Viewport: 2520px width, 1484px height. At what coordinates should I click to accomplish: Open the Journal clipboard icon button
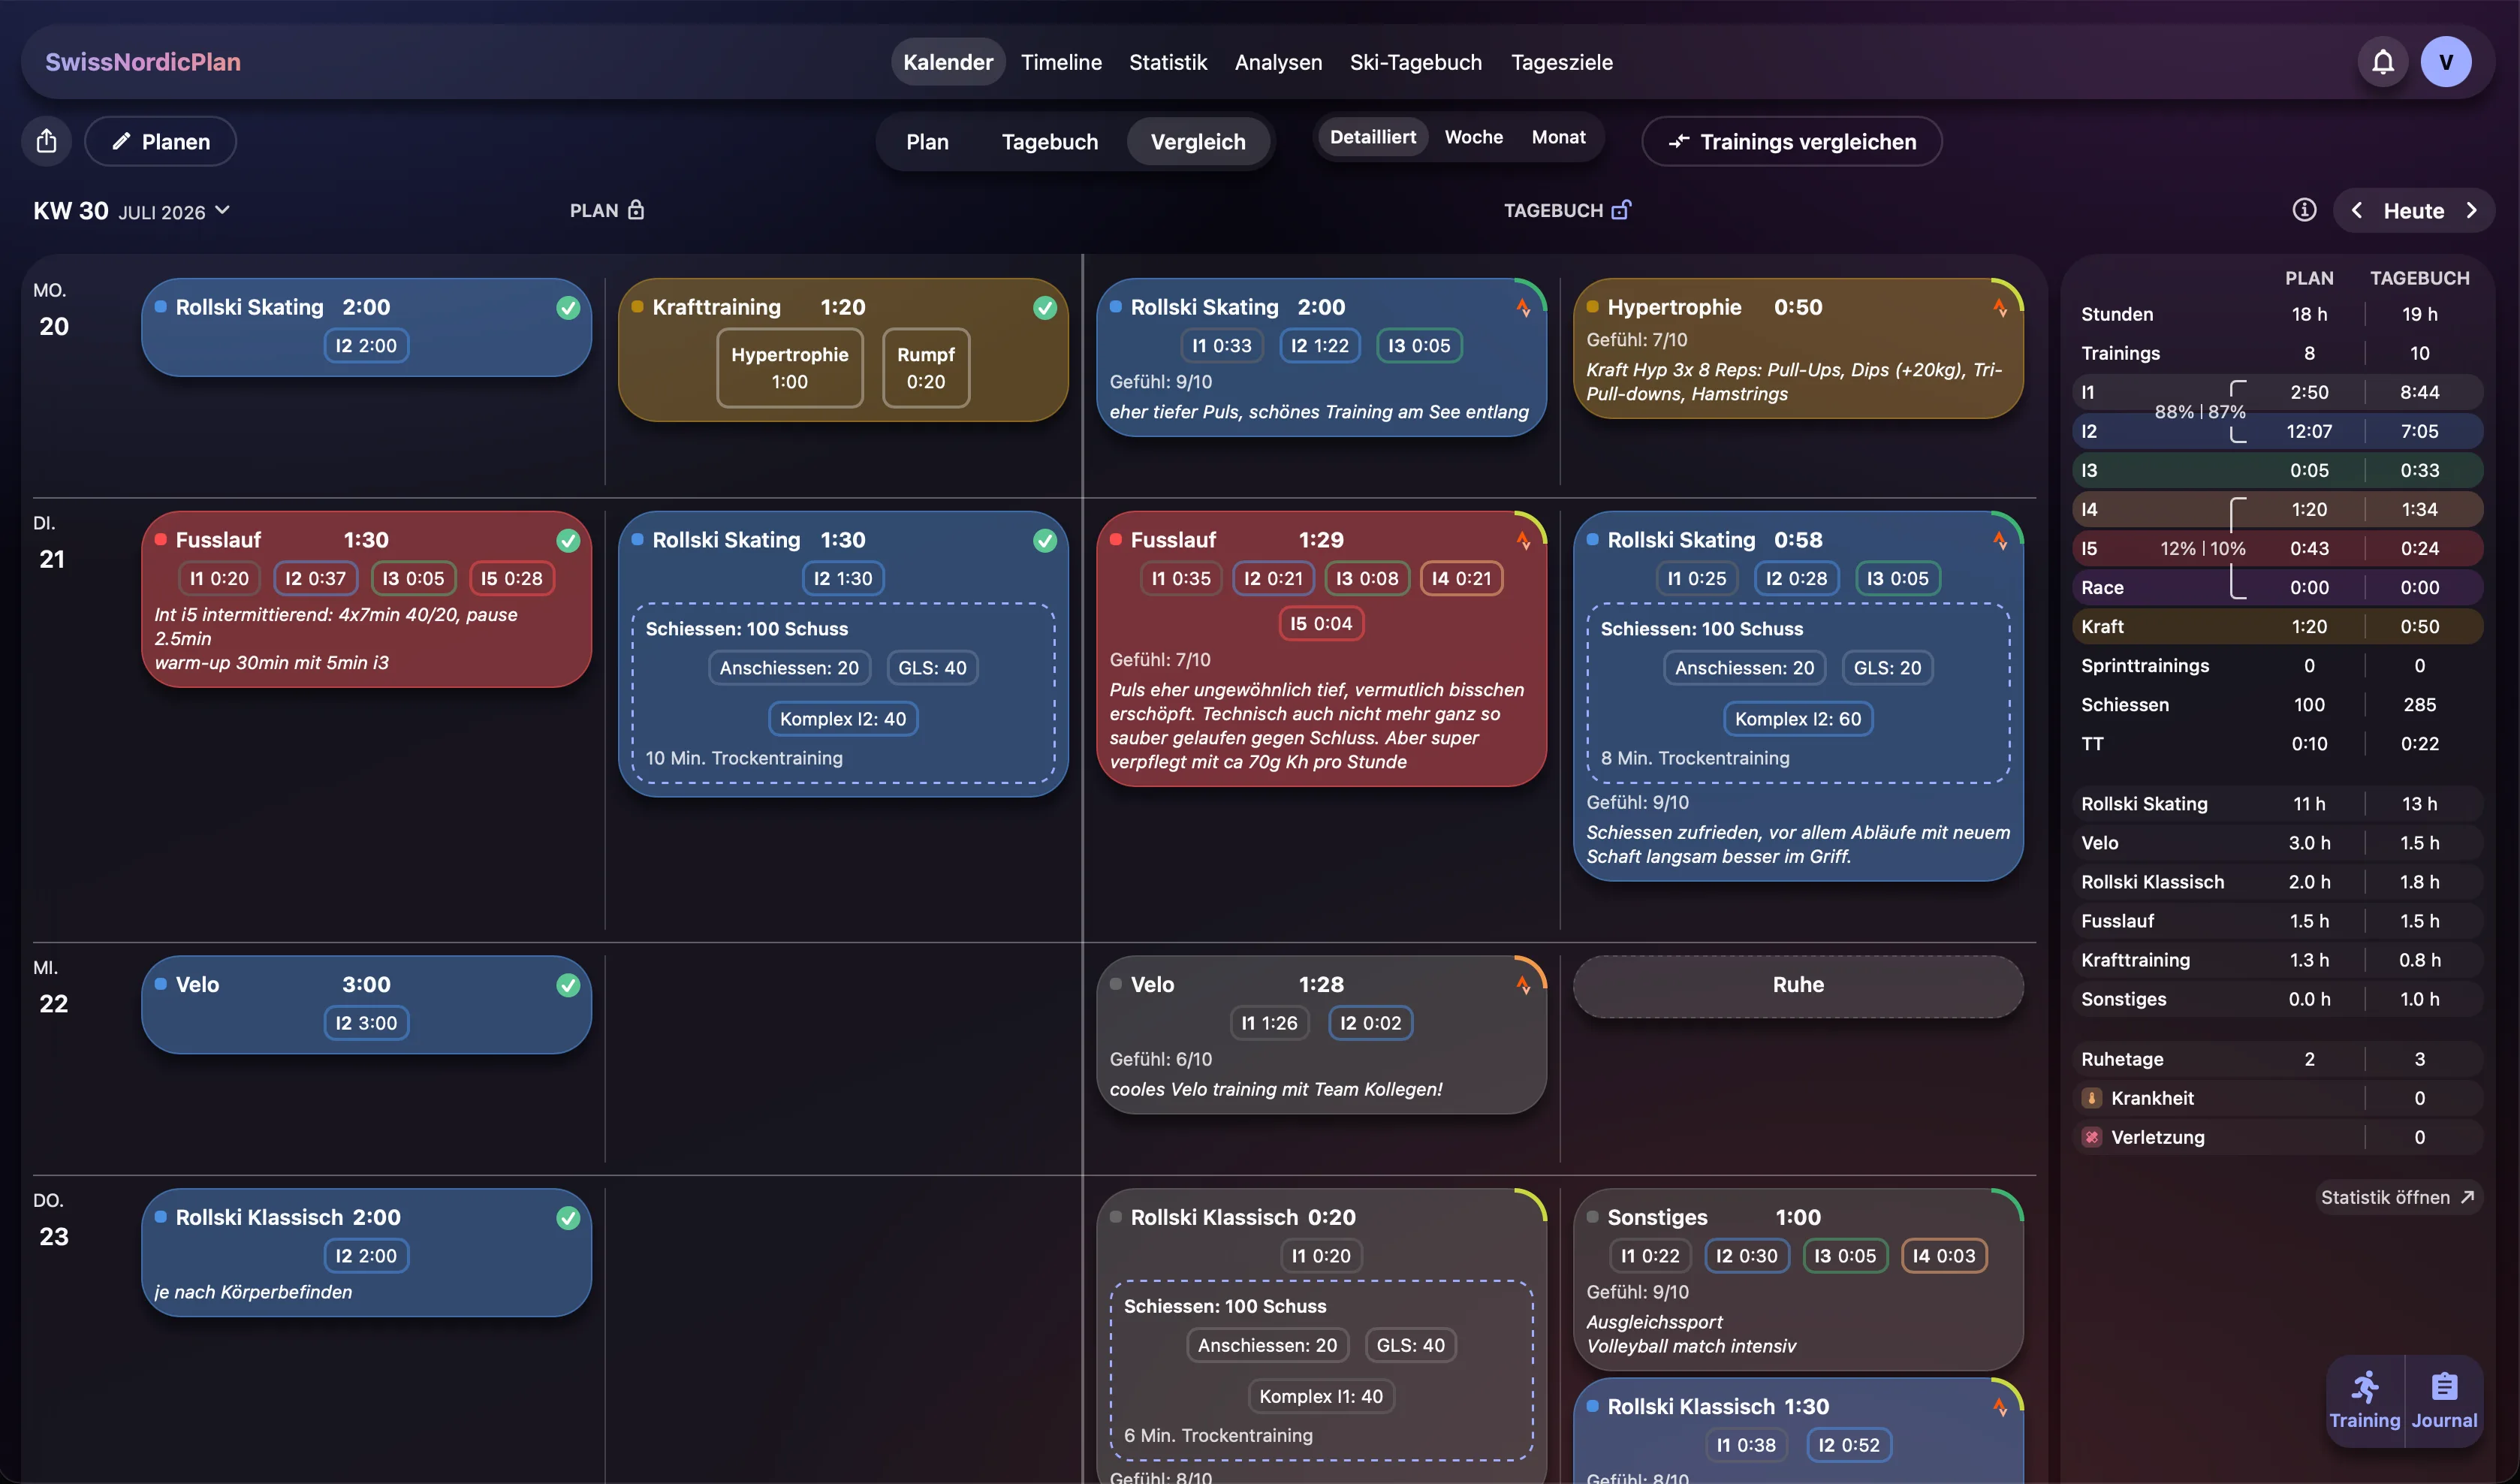click(2444, 1400)
